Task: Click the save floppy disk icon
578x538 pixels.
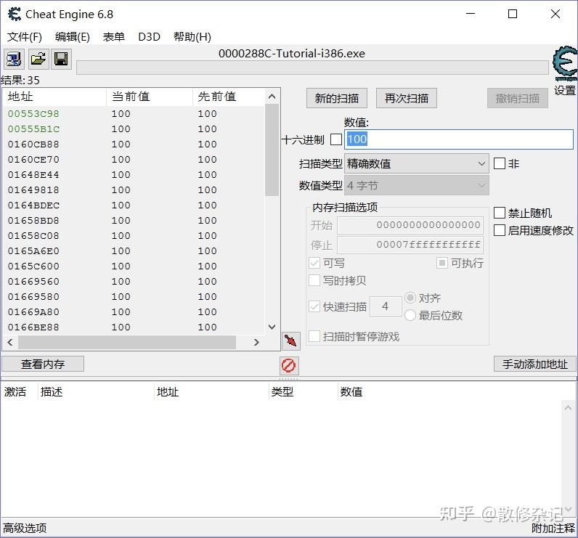Action: (x=61, y=59)
